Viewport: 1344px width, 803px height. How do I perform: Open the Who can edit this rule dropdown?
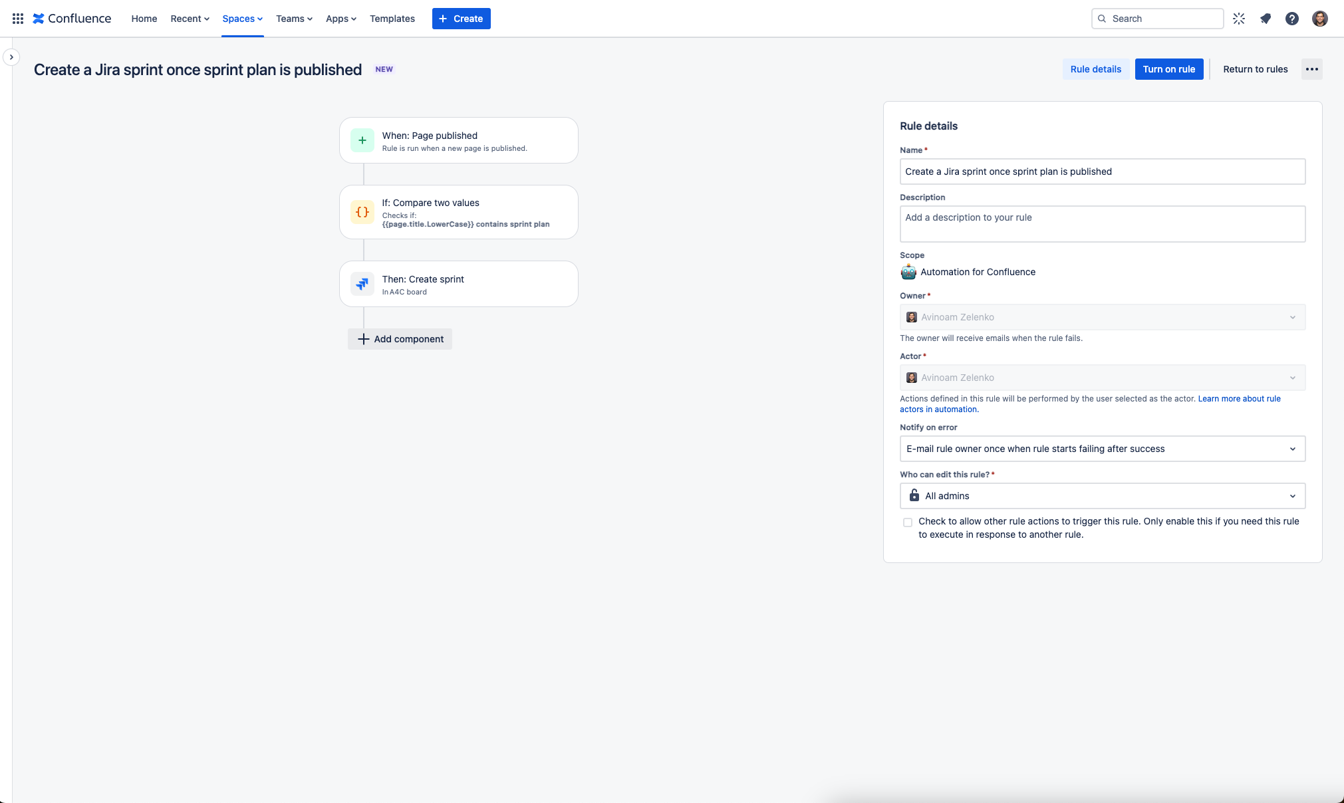(1101, 496)
